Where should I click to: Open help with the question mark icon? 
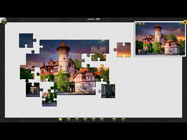(x=93, y=119)
